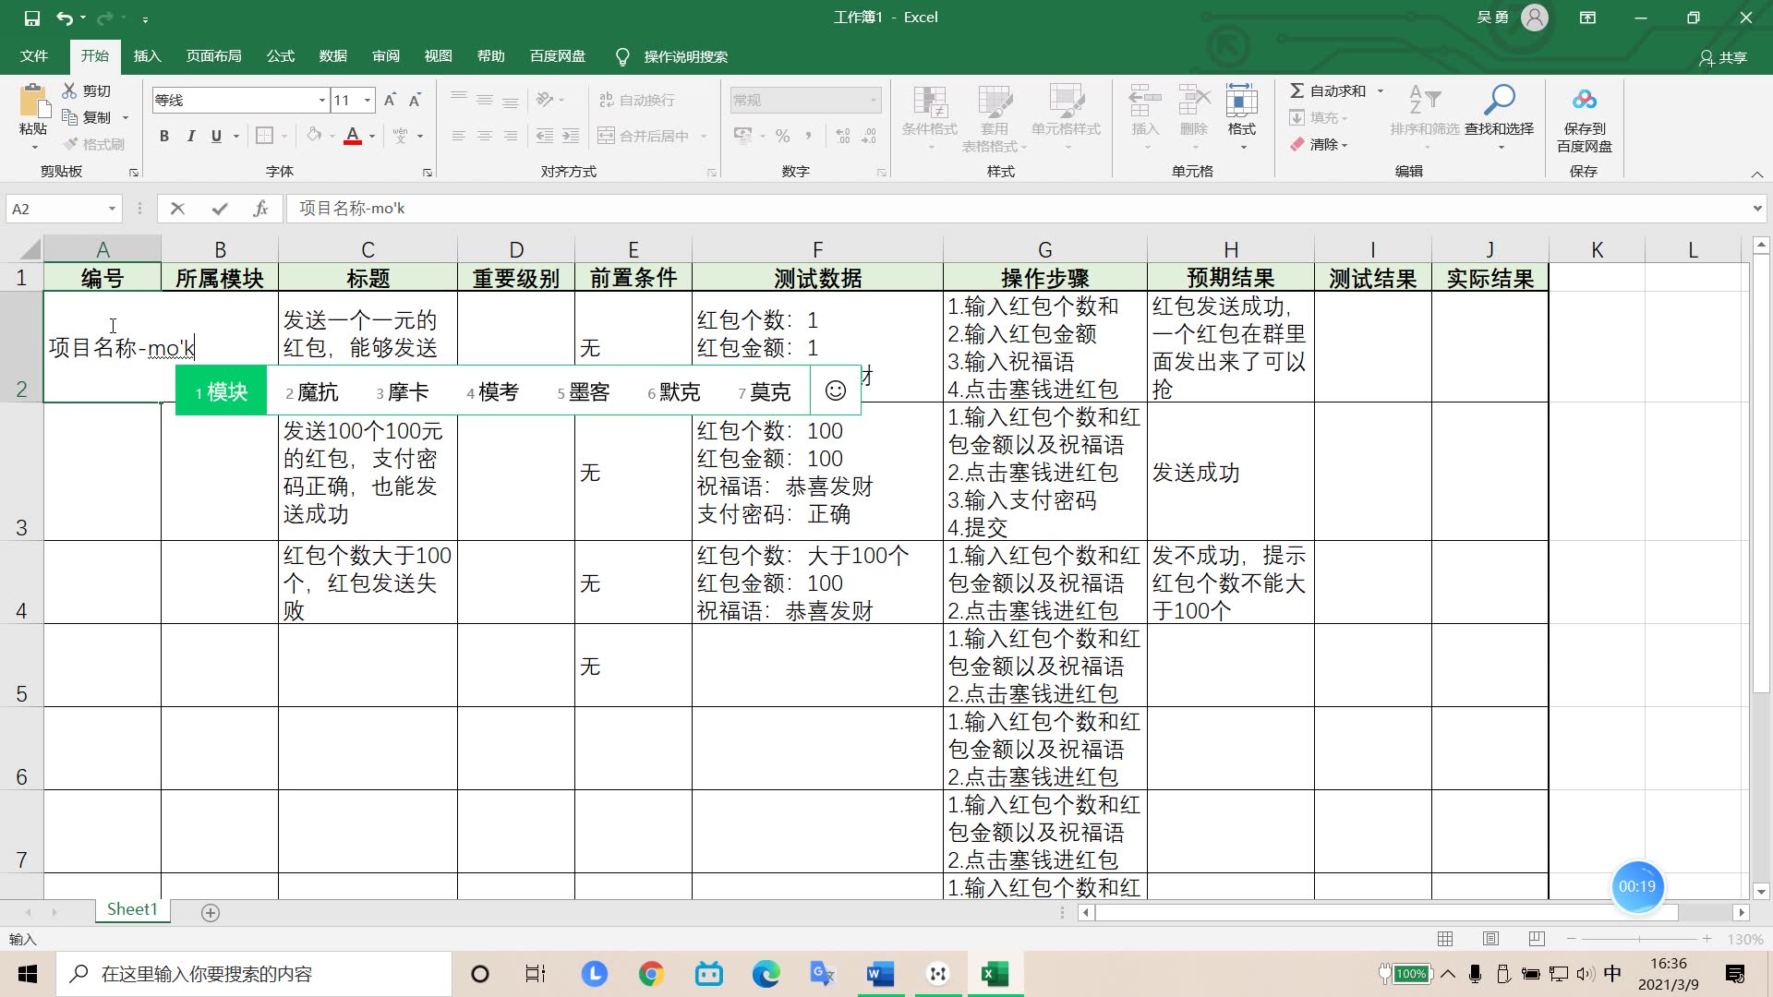The image size is (1773, 997).
Task: Confirm cell entry with the checkmark icon
Action: point(219,209)
